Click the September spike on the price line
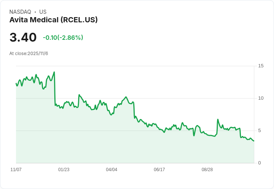 point(218,120)
